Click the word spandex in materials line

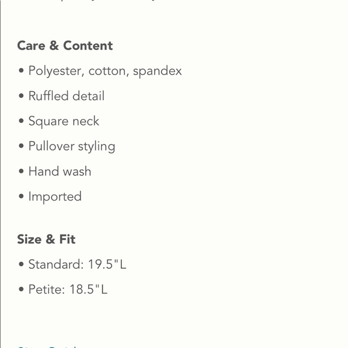(x=157, y=71)
